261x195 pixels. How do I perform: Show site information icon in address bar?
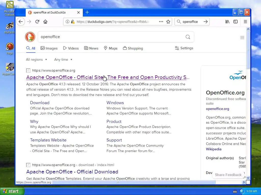(x=67, y=22)
